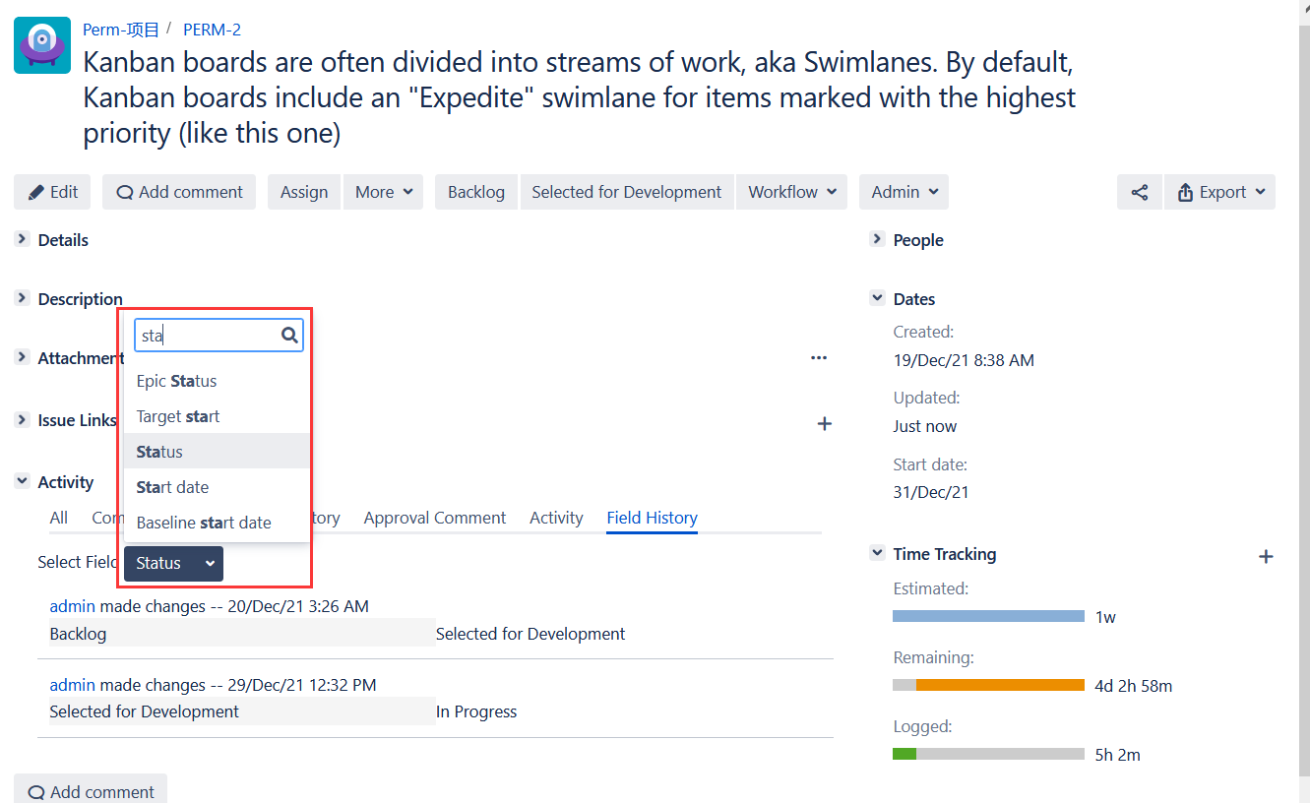Viewport: 1310px width, 803px height.
Task: Click the Updated value Just now
Action: coord(925,426)
